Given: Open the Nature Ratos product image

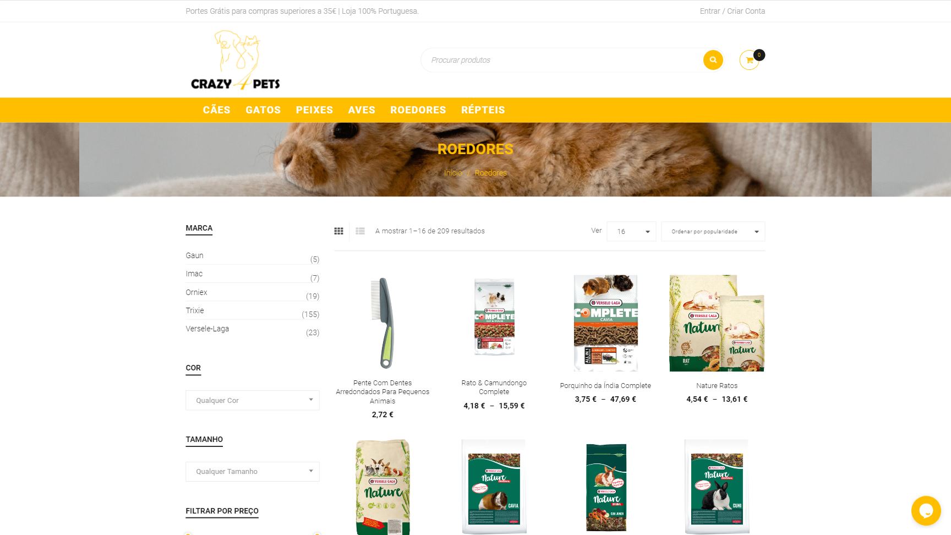Looking at the screenshot, I should coord(717,323).
